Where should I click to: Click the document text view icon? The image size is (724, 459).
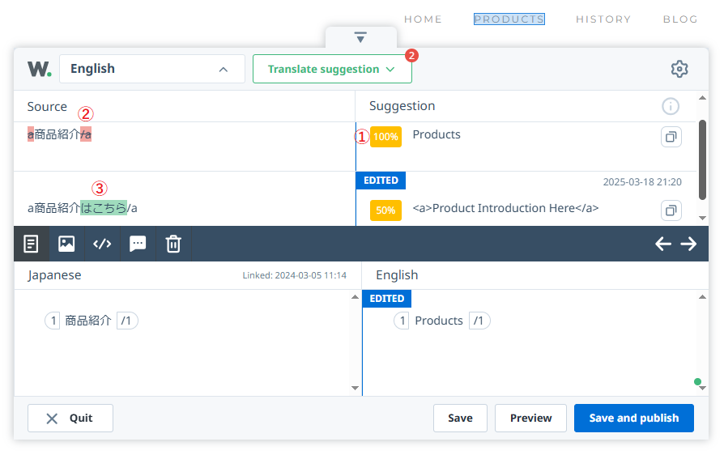tap(32, 244)
